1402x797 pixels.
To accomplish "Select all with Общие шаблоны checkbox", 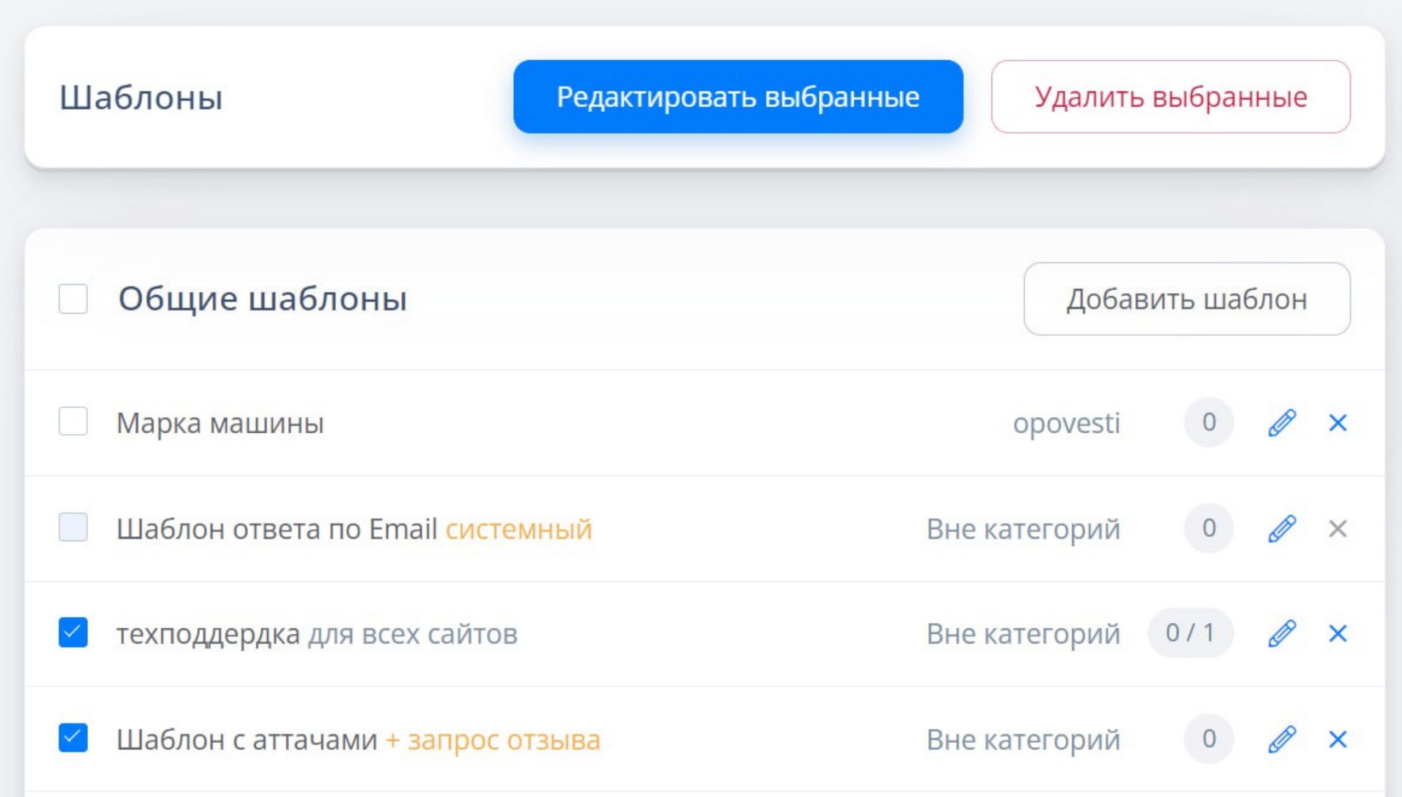I will coord(73,299).
